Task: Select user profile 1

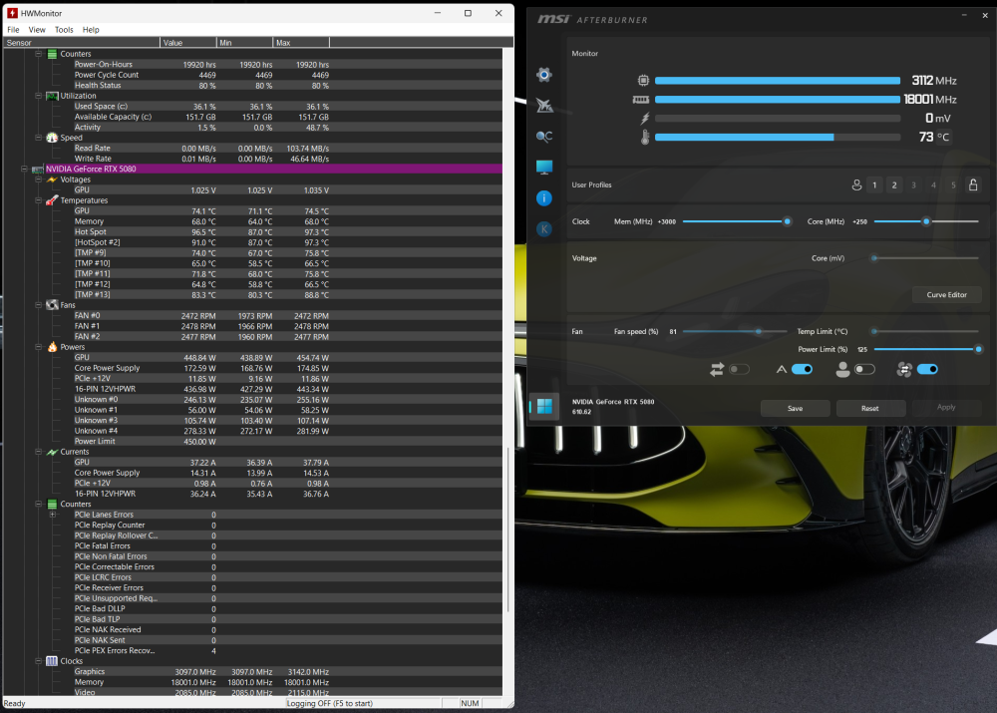Action: pos(874,185)
